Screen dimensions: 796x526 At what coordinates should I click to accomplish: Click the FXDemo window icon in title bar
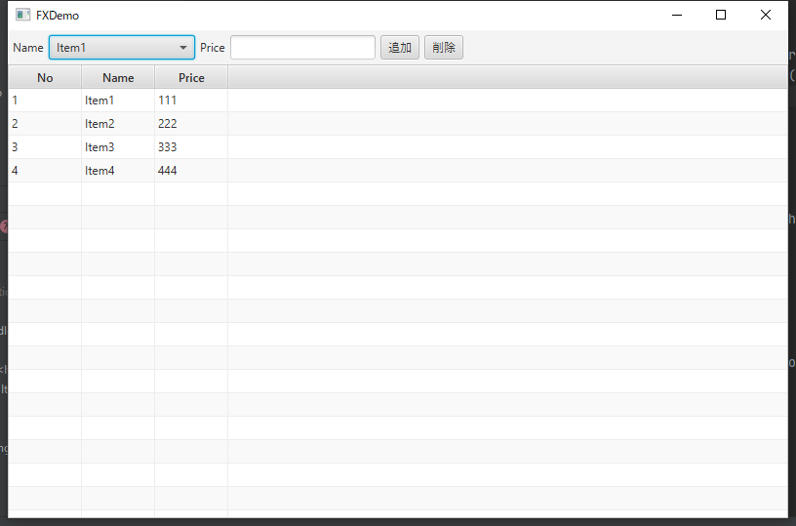tap(22, 15)
